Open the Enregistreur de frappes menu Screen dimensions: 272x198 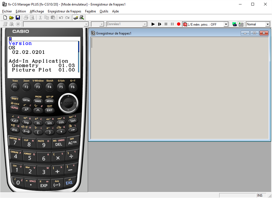(65, 11)
